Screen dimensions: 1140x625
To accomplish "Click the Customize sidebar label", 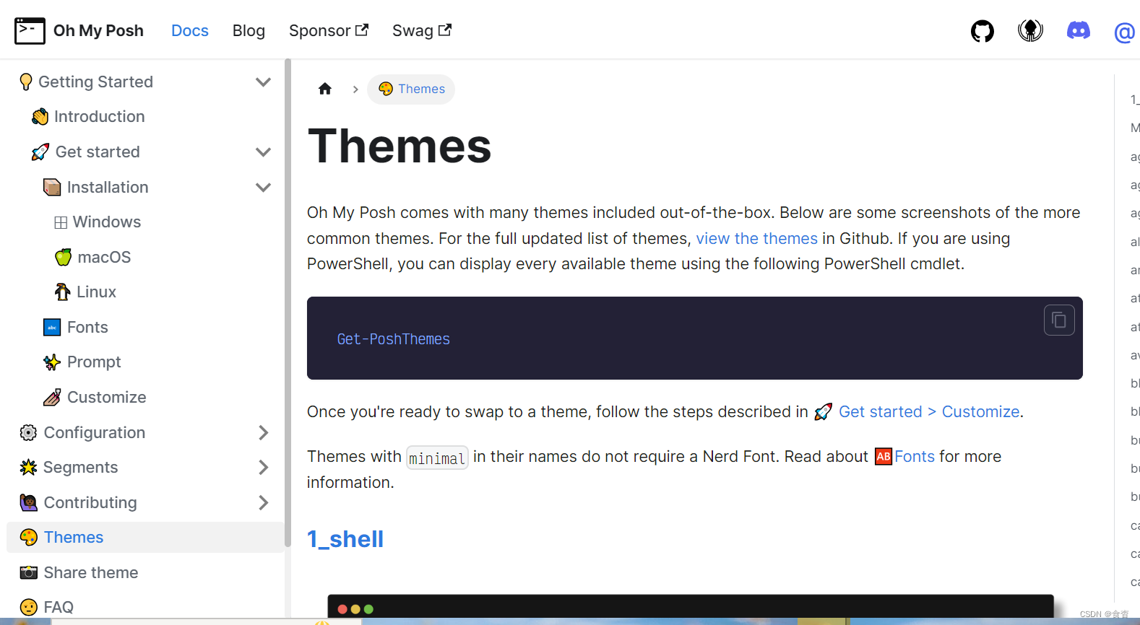I will (107, 397).
